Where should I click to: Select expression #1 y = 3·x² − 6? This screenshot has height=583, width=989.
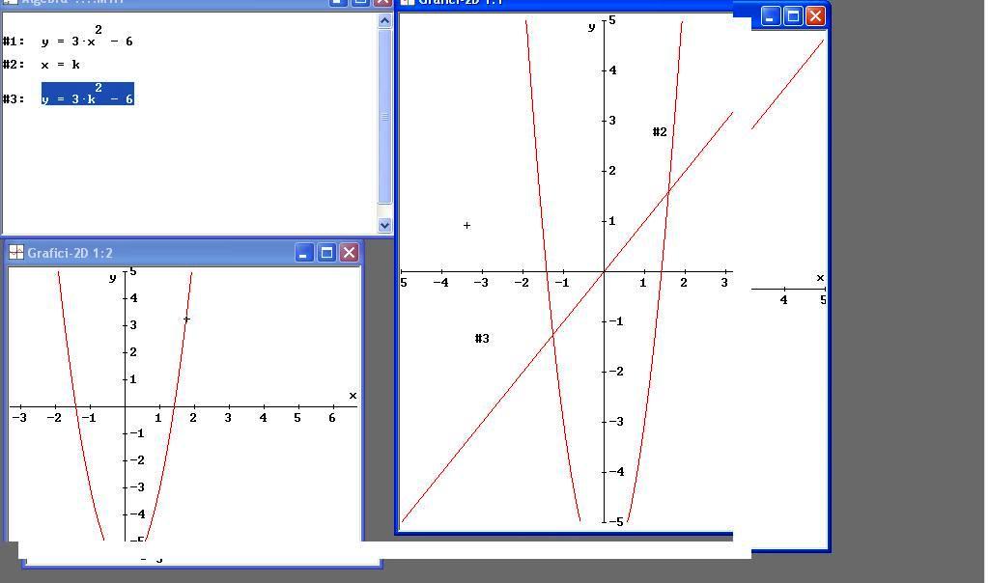click(x=87, y=37)
